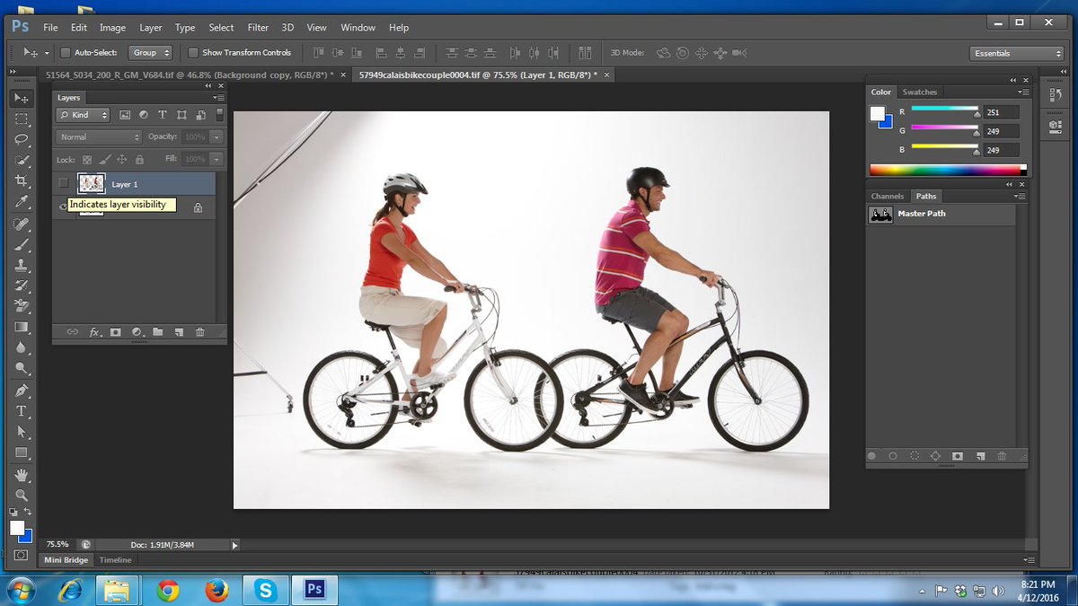The image size is (1078, 606).
Task: Delete layer with Layers panel trash icon
Action: click(200, 332)
